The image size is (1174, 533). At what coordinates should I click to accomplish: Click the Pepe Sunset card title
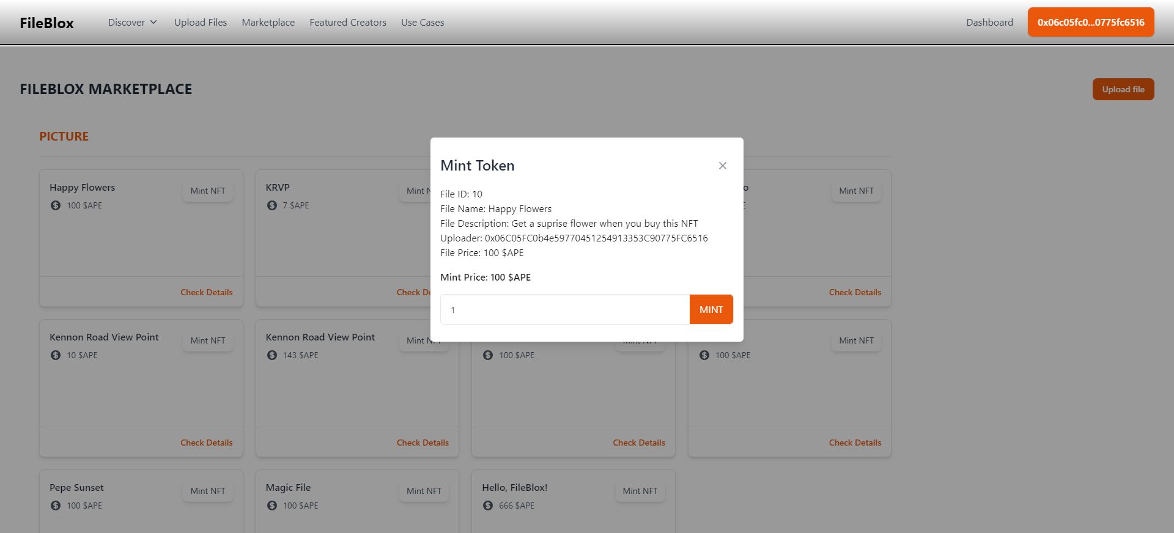tap(76, 487)
